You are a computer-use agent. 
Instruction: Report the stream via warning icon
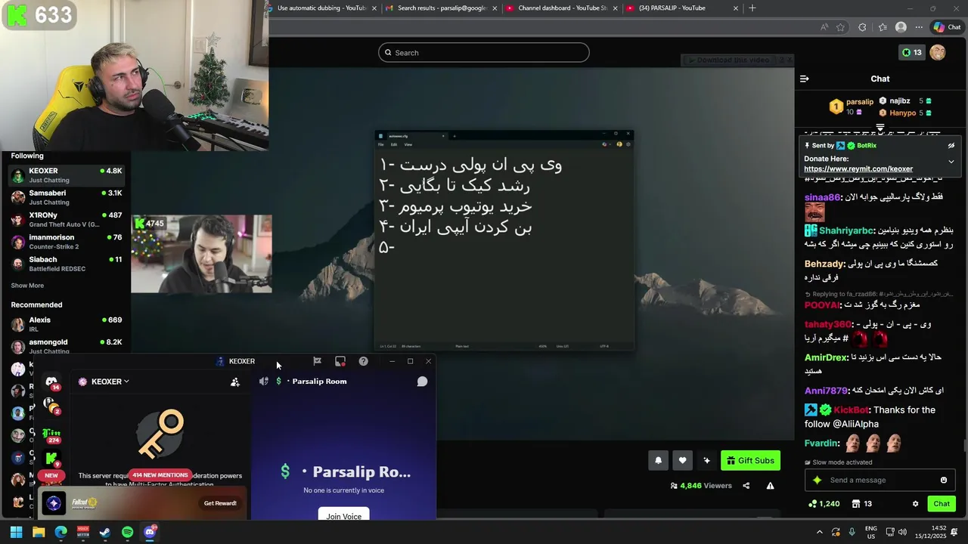pyautogui.click(x=770, y=486)
